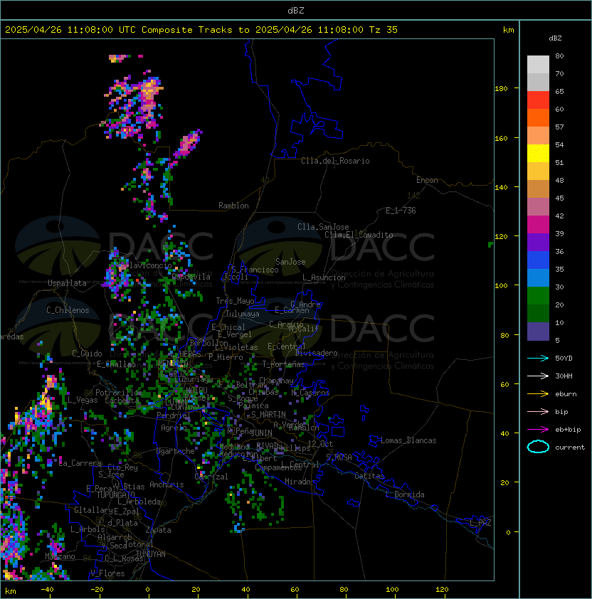The height and width of the screenshot is (599, 592).
Task: Select the 'L_Asuncion' map label
Action: 324,277
